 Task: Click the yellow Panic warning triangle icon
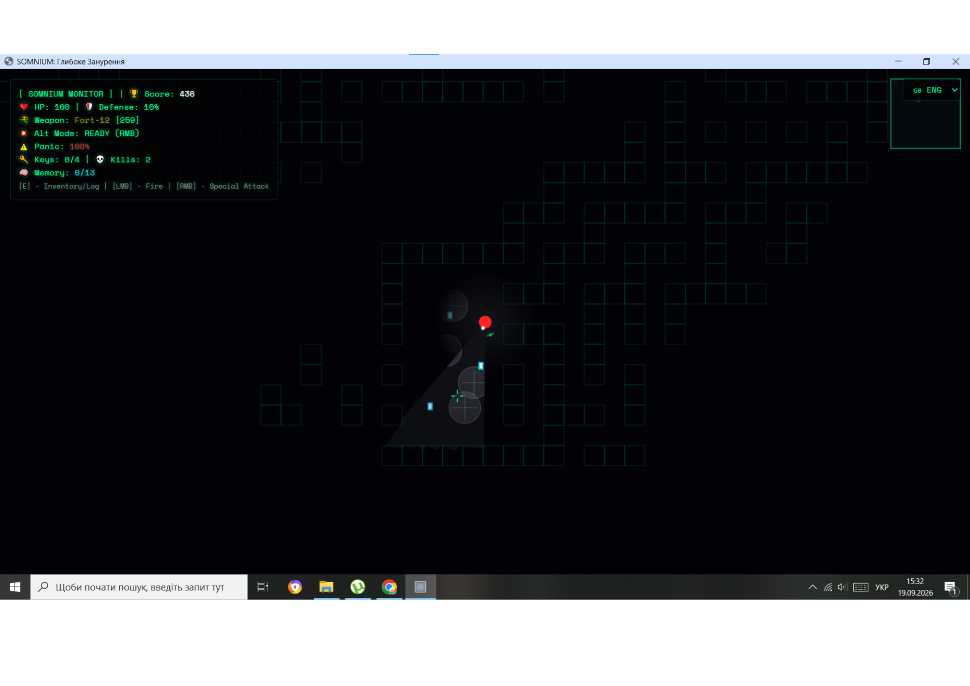tap(24, 147)
